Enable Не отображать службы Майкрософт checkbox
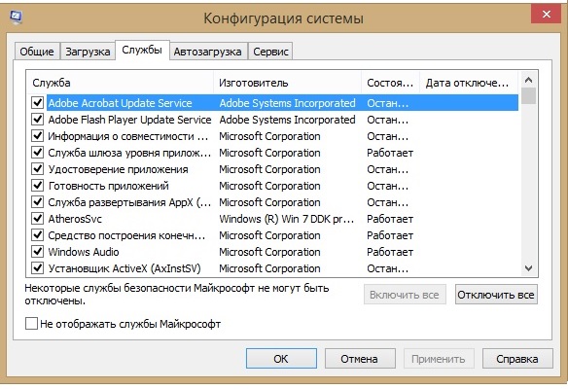Screen dimensions: 568x389 (31, 324)
